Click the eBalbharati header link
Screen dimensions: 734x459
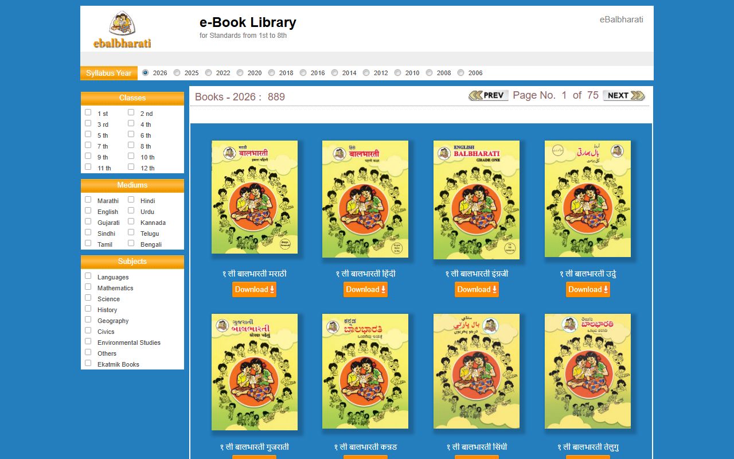click(622, 20)
